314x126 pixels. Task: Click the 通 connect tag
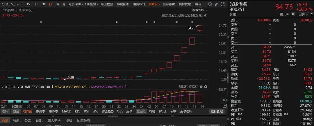pos(287,14)
